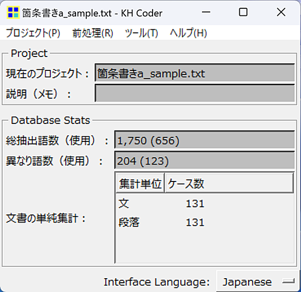301x292 pixels.
Task: Expand the Interface Language Japanese dropdown
Action: point(258,281)
